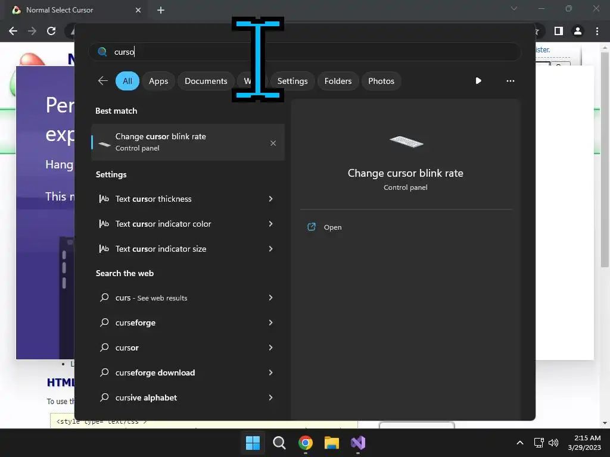Screen dimensions: 610x457
Task: Switch to the Folders filter tab
Action: click(338, 81)
